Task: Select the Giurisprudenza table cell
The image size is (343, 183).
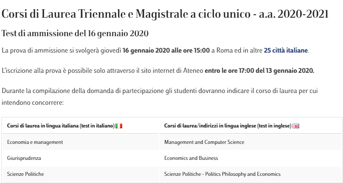Action: pyautogui.click(x=80, y=158)
